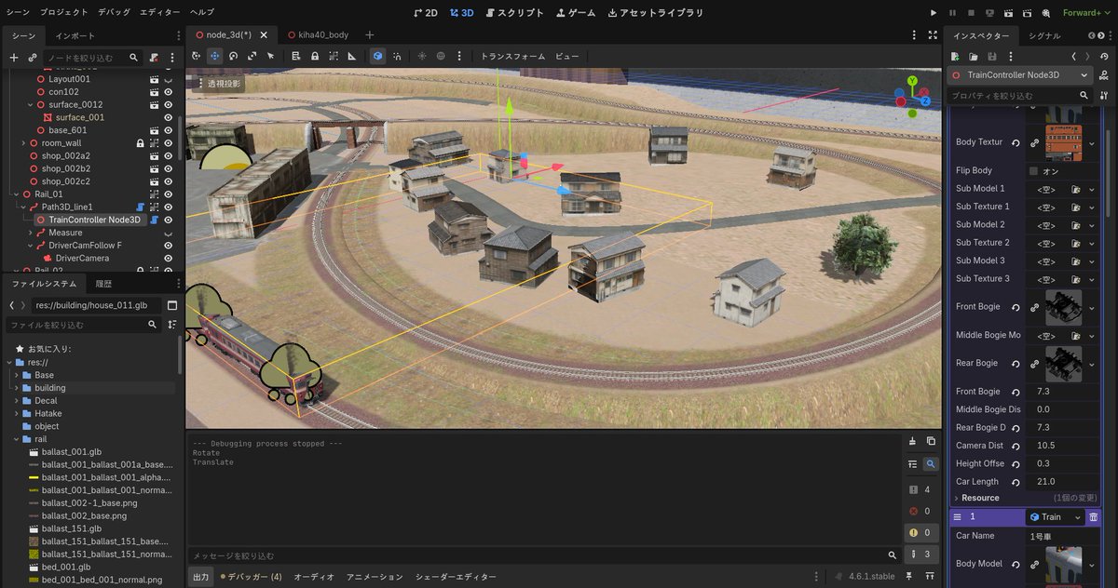Toggle error messages filter showing 0
The height and width of the screenshot is (588, 1118).
click(x=920, y=511)
